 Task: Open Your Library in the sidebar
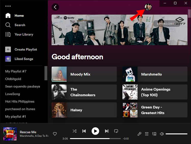19,34
